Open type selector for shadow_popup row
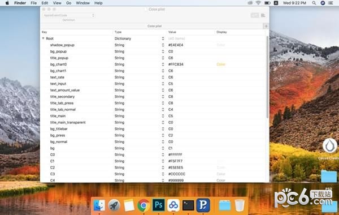339x215 pixels. [163, 45]
